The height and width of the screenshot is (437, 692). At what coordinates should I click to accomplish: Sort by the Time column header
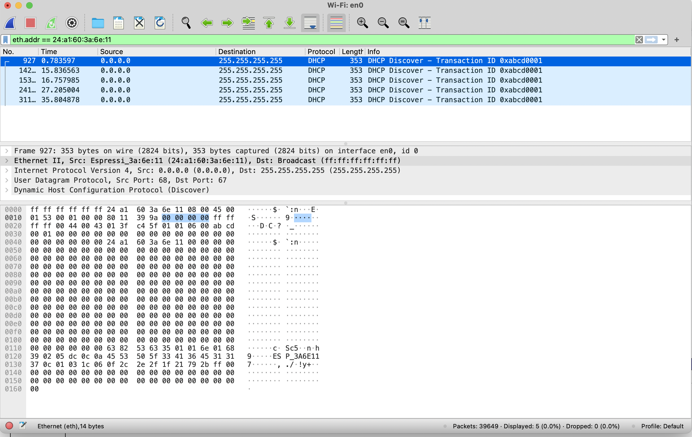49,52
